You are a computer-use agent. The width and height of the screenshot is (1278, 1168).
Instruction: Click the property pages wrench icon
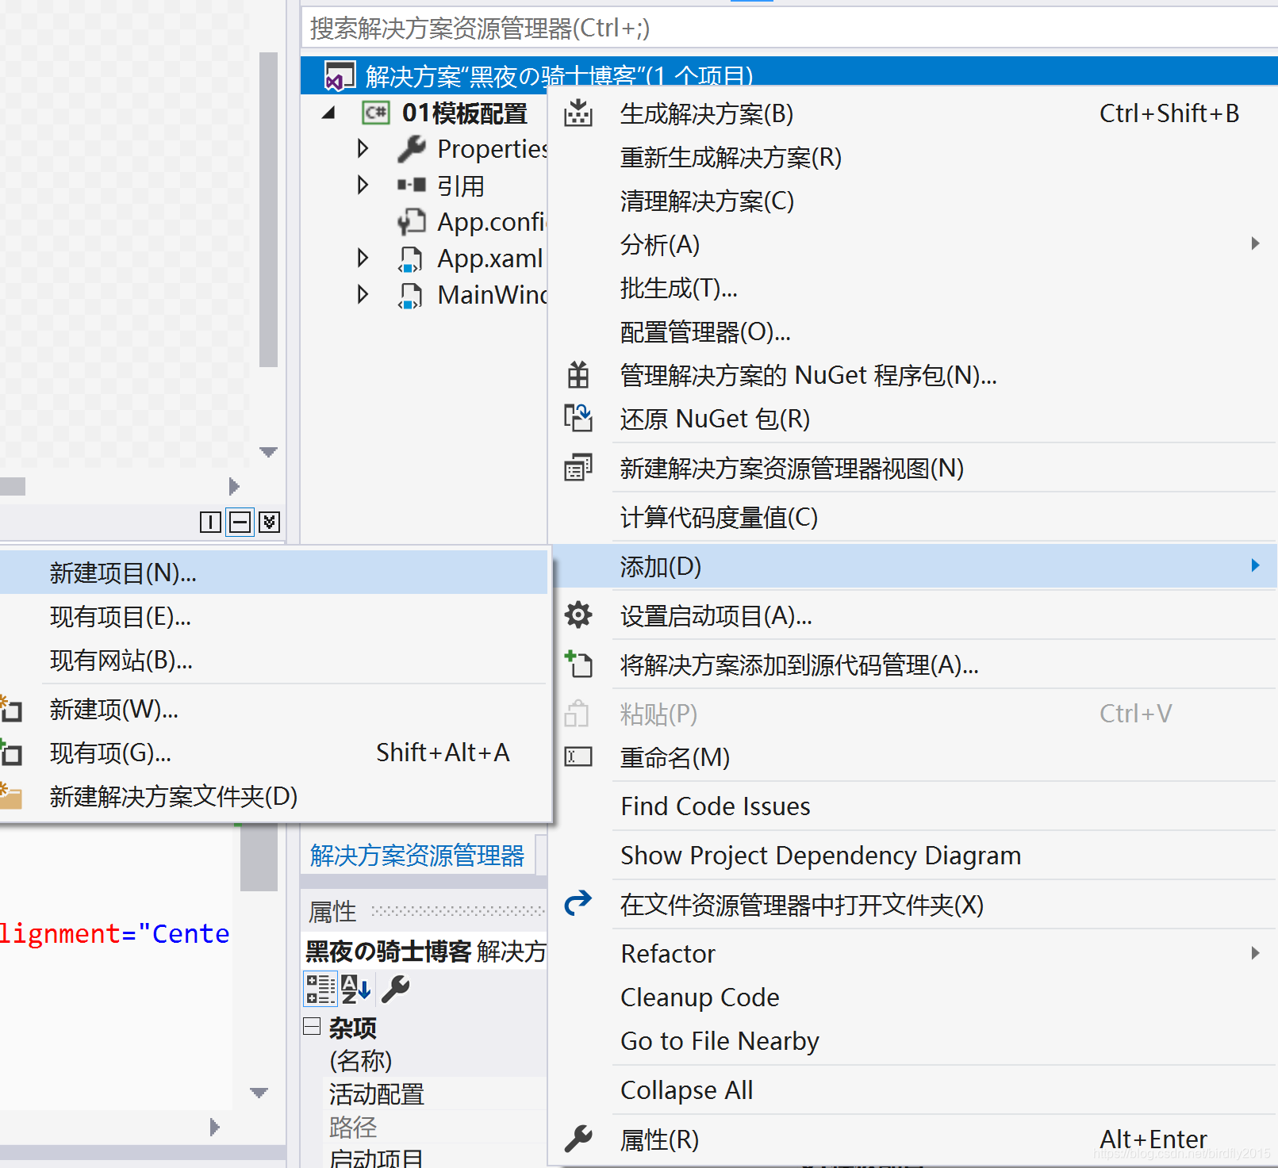pos(395,989)
